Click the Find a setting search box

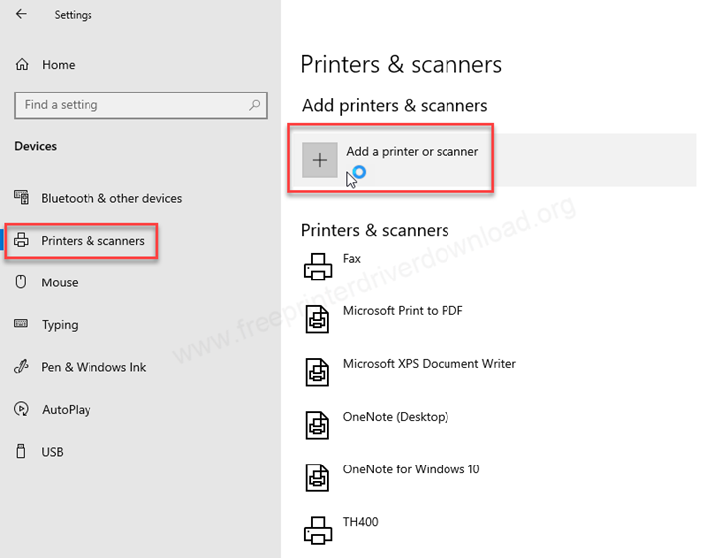coord(129,105)
